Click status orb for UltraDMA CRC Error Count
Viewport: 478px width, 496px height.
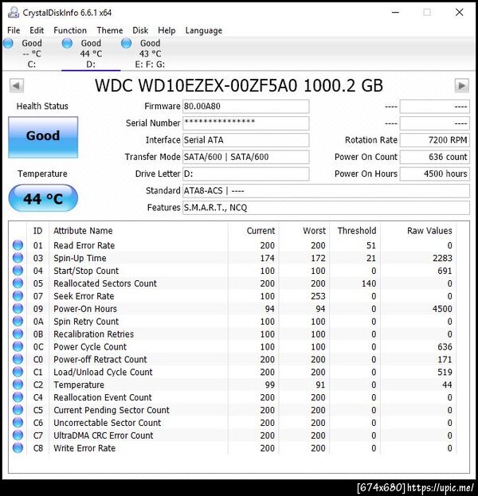click(18, 435)
